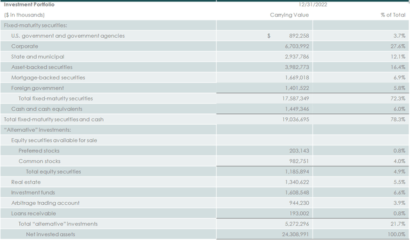Click the 3.7% cell
This screenshot has width=410, height=240.
[x=399, y=36]
